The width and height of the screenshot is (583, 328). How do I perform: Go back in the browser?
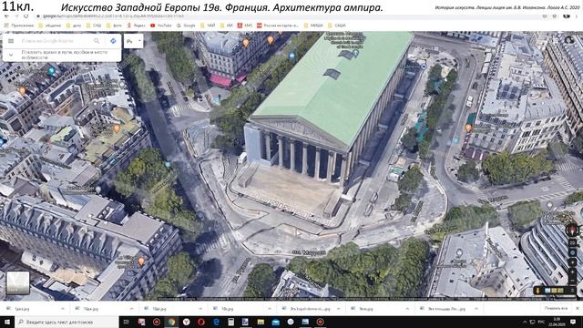point(6,16)
